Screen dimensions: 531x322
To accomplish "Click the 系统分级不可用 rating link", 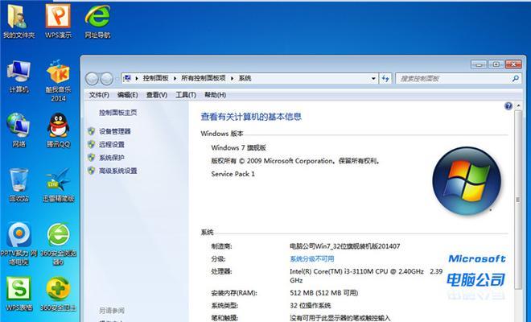I will pyautogui.click(x=312, y=259).
